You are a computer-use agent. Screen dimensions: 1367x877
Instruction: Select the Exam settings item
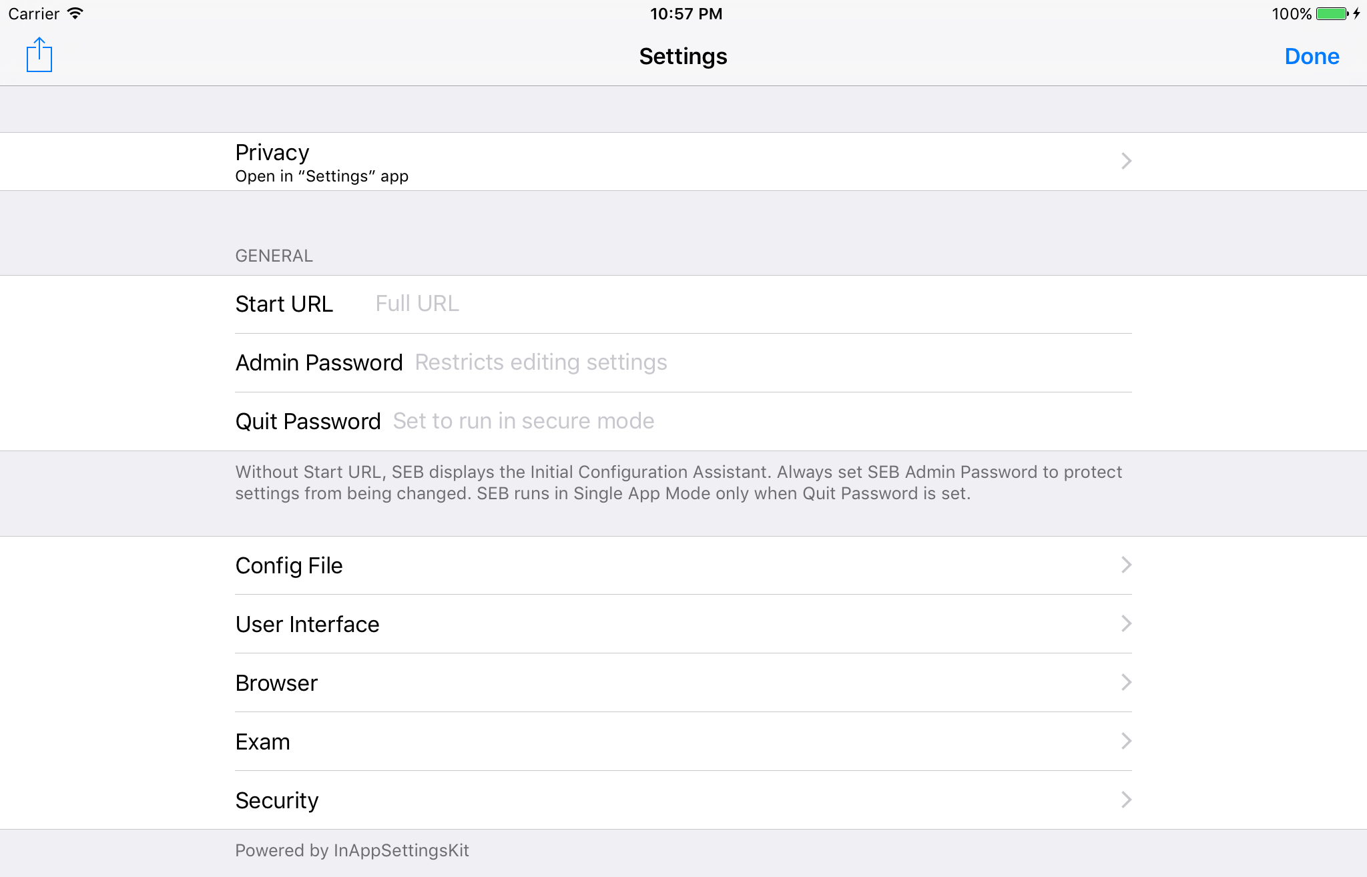(683, 742)
